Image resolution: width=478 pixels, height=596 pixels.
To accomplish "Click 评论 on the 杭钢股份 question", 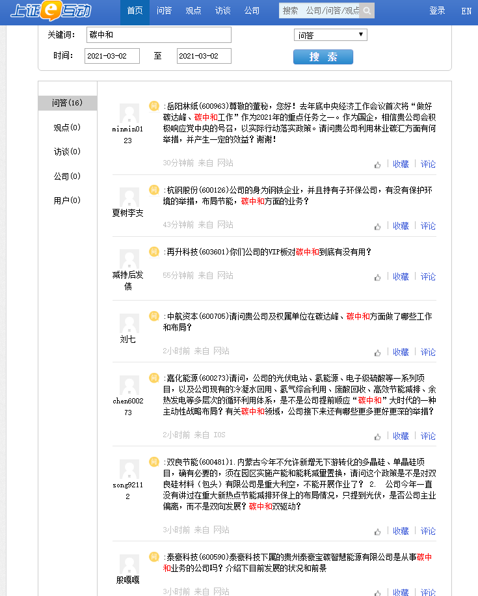I will click(428, 226).
